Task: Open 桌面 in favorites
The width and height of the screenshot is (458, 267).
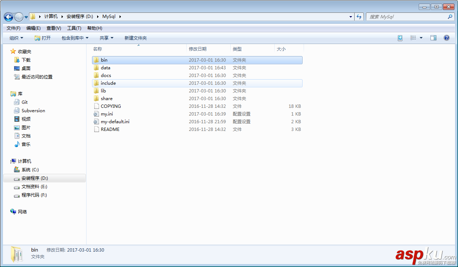Action: click(x=26, y=69)
